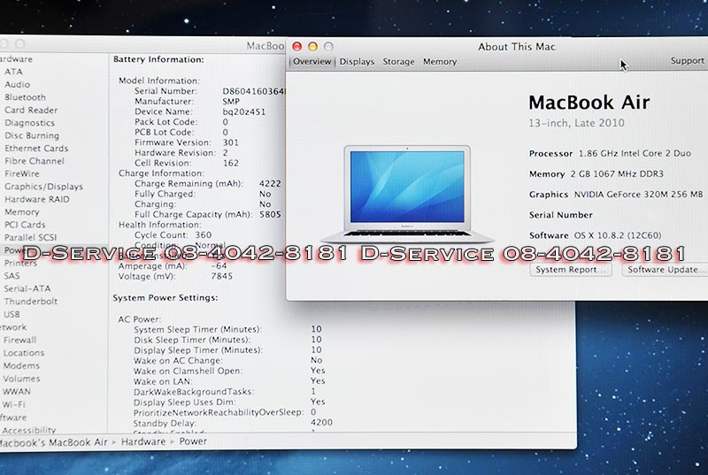Click the Voltage (mV) 7845 value

click(222, 276)
